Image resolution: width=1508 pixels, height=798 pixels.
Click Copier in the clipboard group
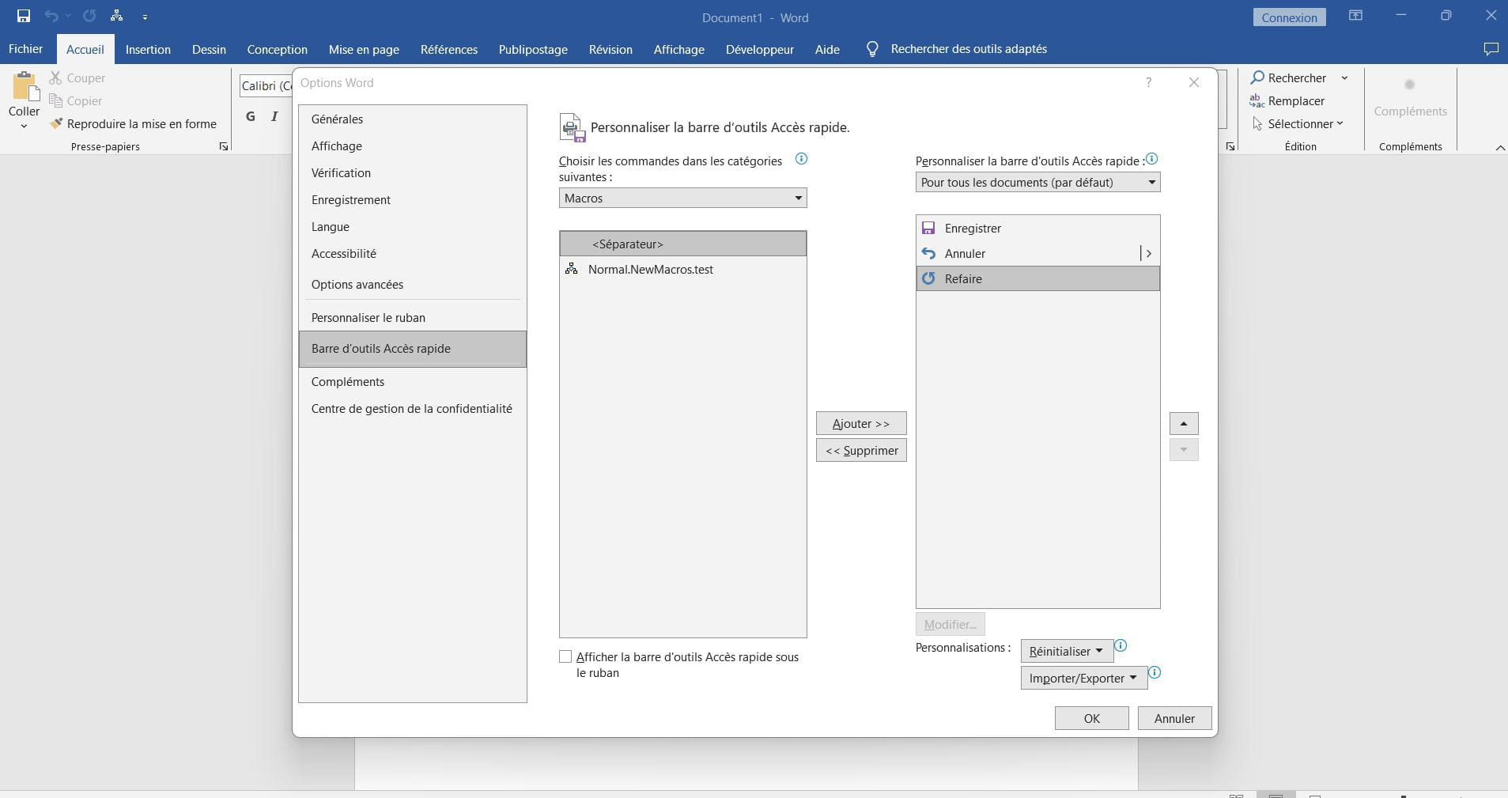tap(76, 101)
